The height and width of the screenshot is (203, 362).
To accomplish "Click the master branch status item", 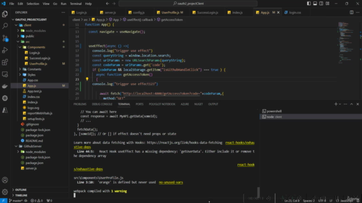I will (x=16, y=201).
